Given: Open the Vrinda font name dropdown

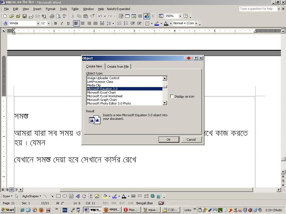Looking at the screenshot, I should click(x=38, y=23).
